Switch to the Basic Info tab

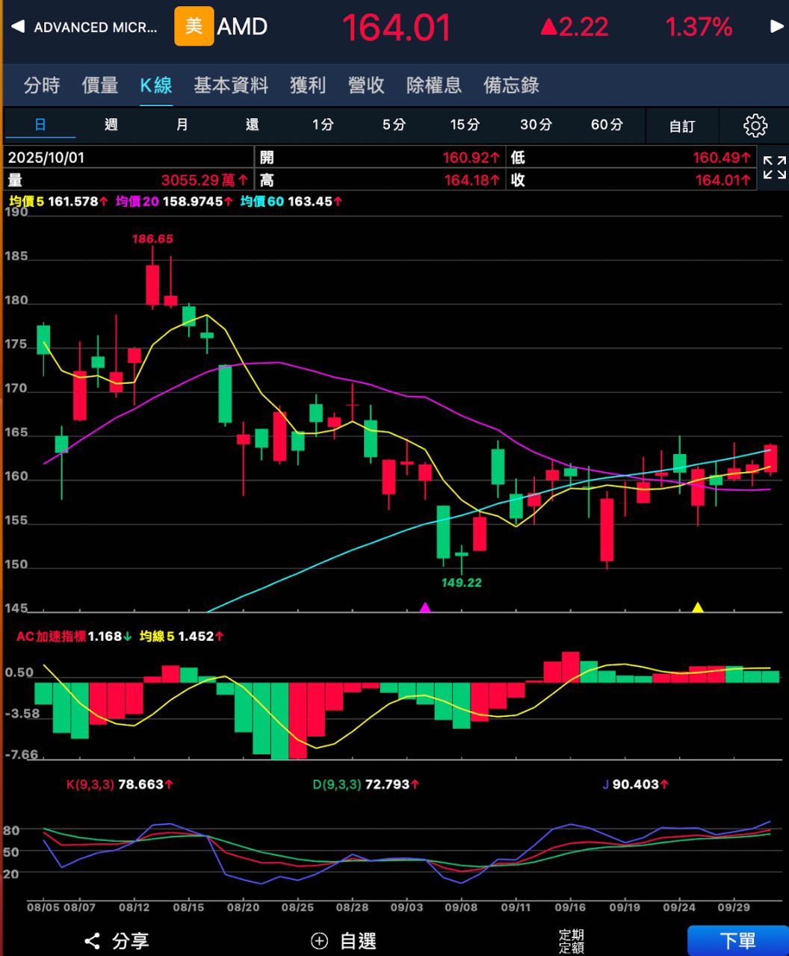coord(231,85)
